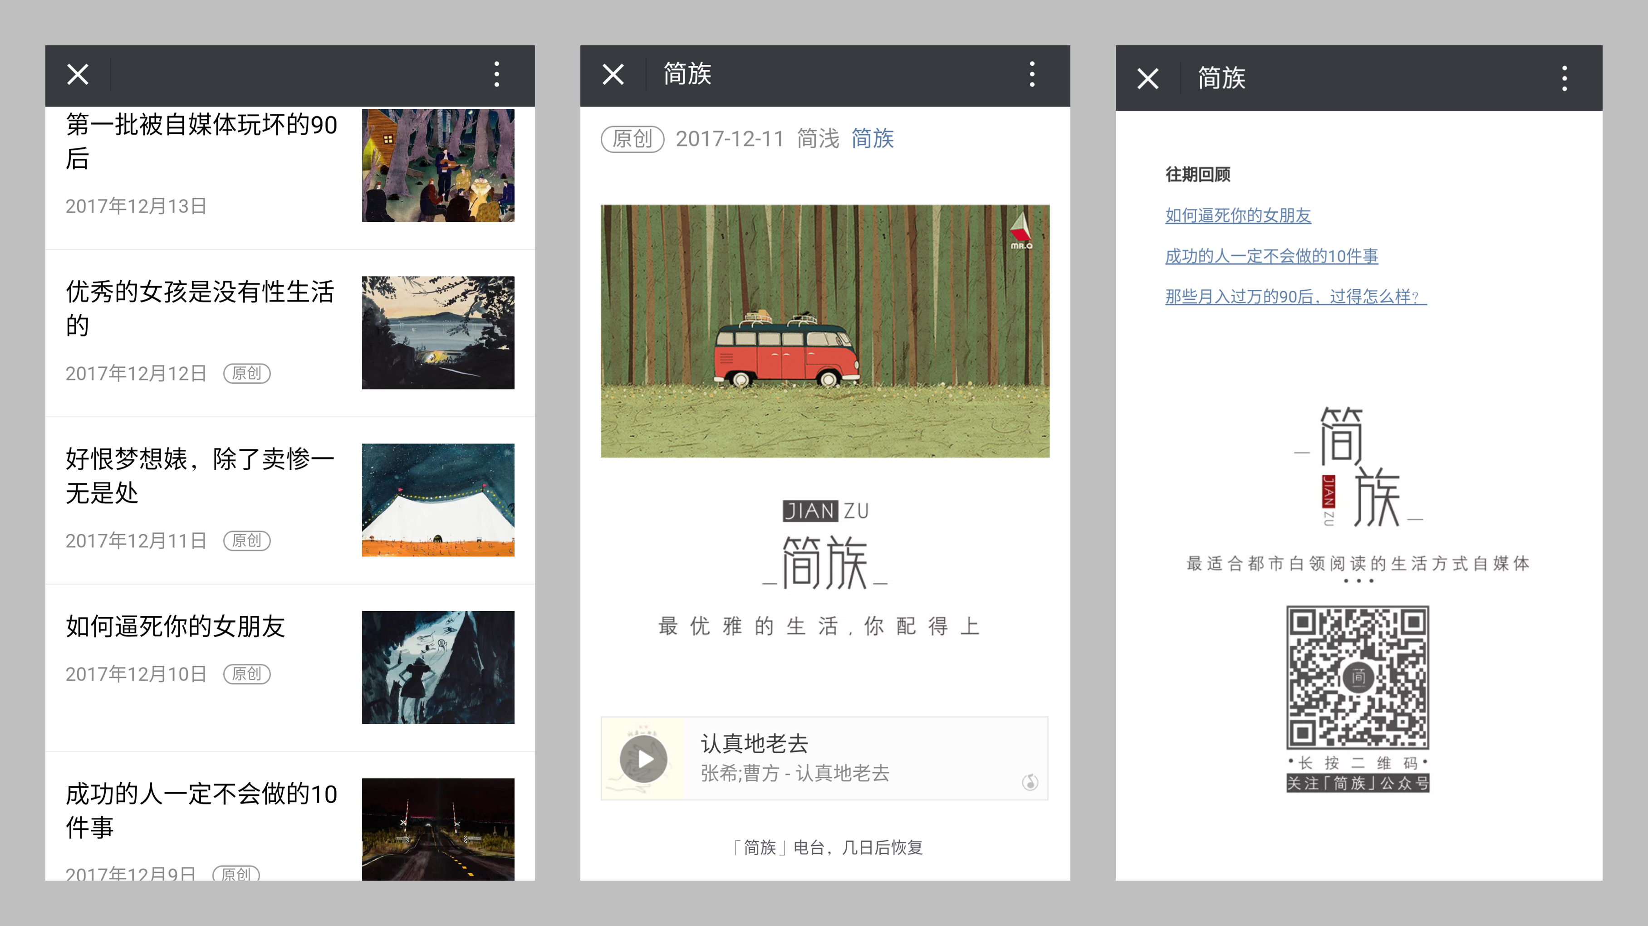Tap the 简族 account link beside author
The height and width of the screenshot is (926, 1648).
[873, 138]
